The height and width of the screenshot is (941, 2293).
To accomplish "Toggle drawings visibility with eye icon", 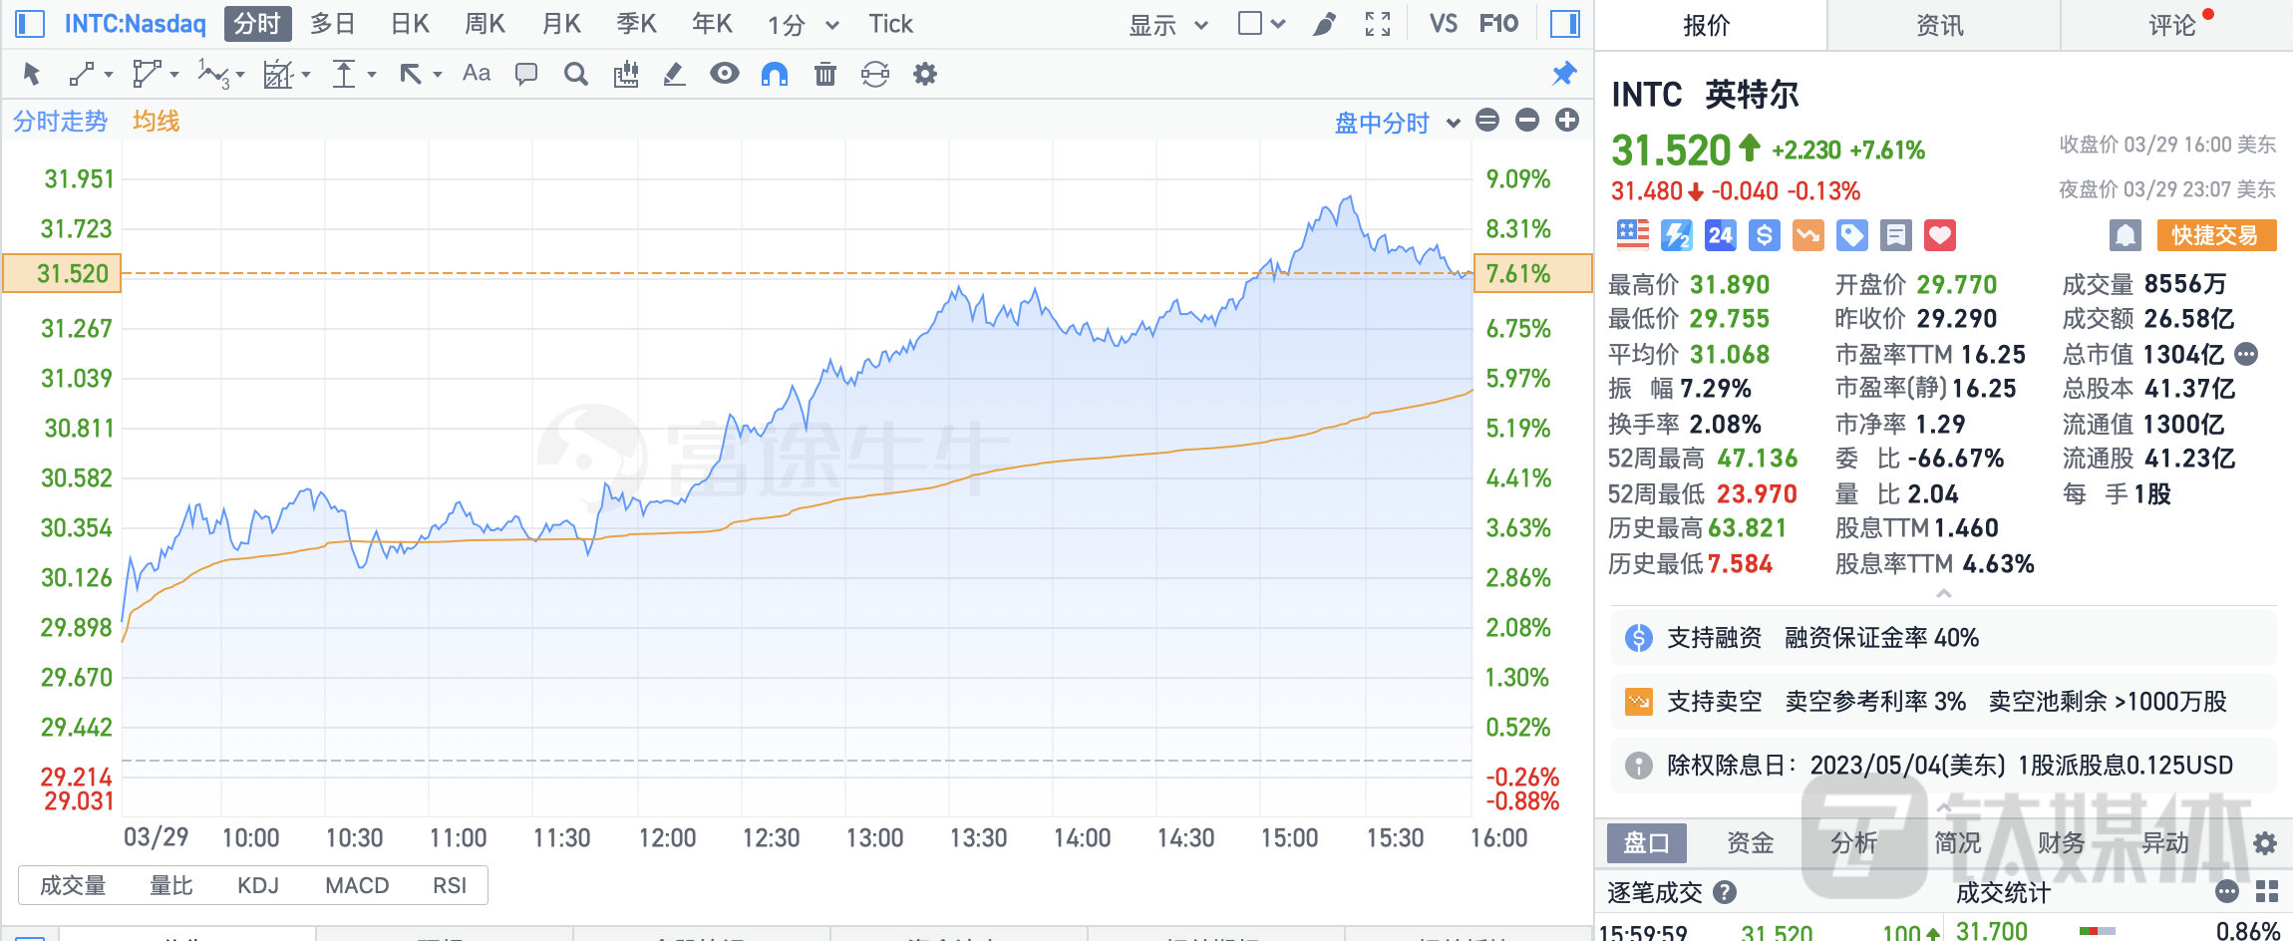I will [725, 73].
